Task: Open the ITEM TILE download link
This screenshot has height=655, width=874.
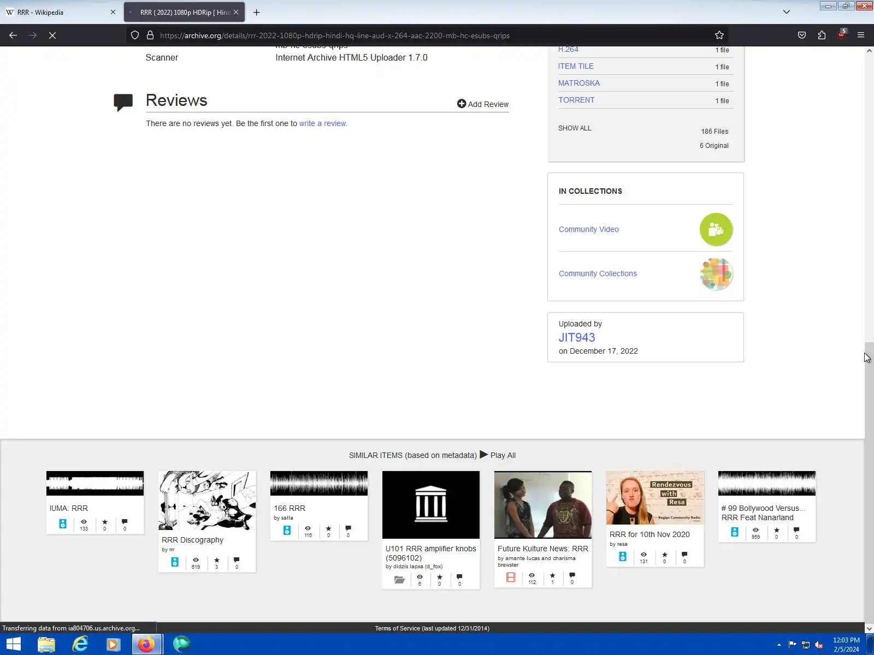Action: tap(576, 66)
